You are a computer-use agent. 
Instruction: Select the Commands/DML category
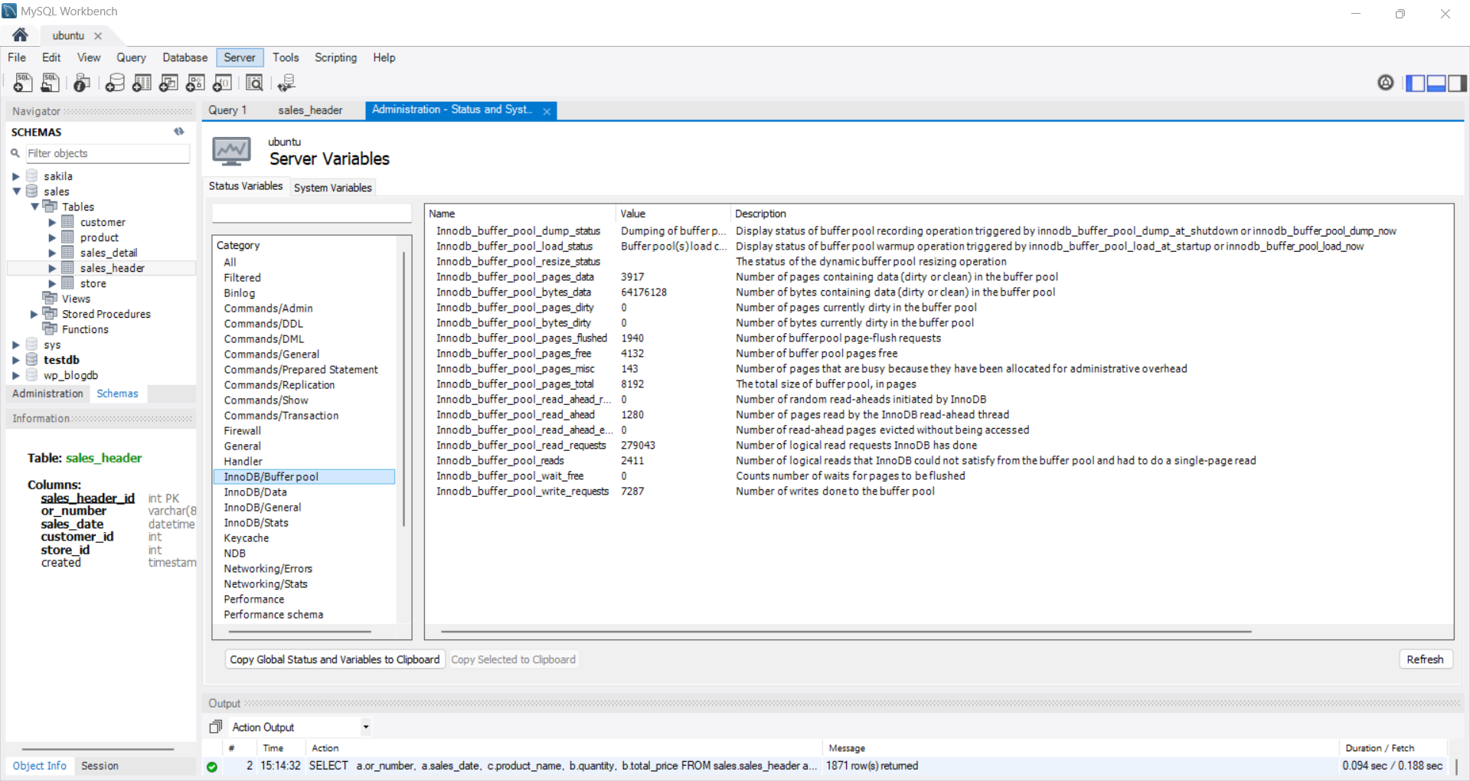click(x=304, y=339)
